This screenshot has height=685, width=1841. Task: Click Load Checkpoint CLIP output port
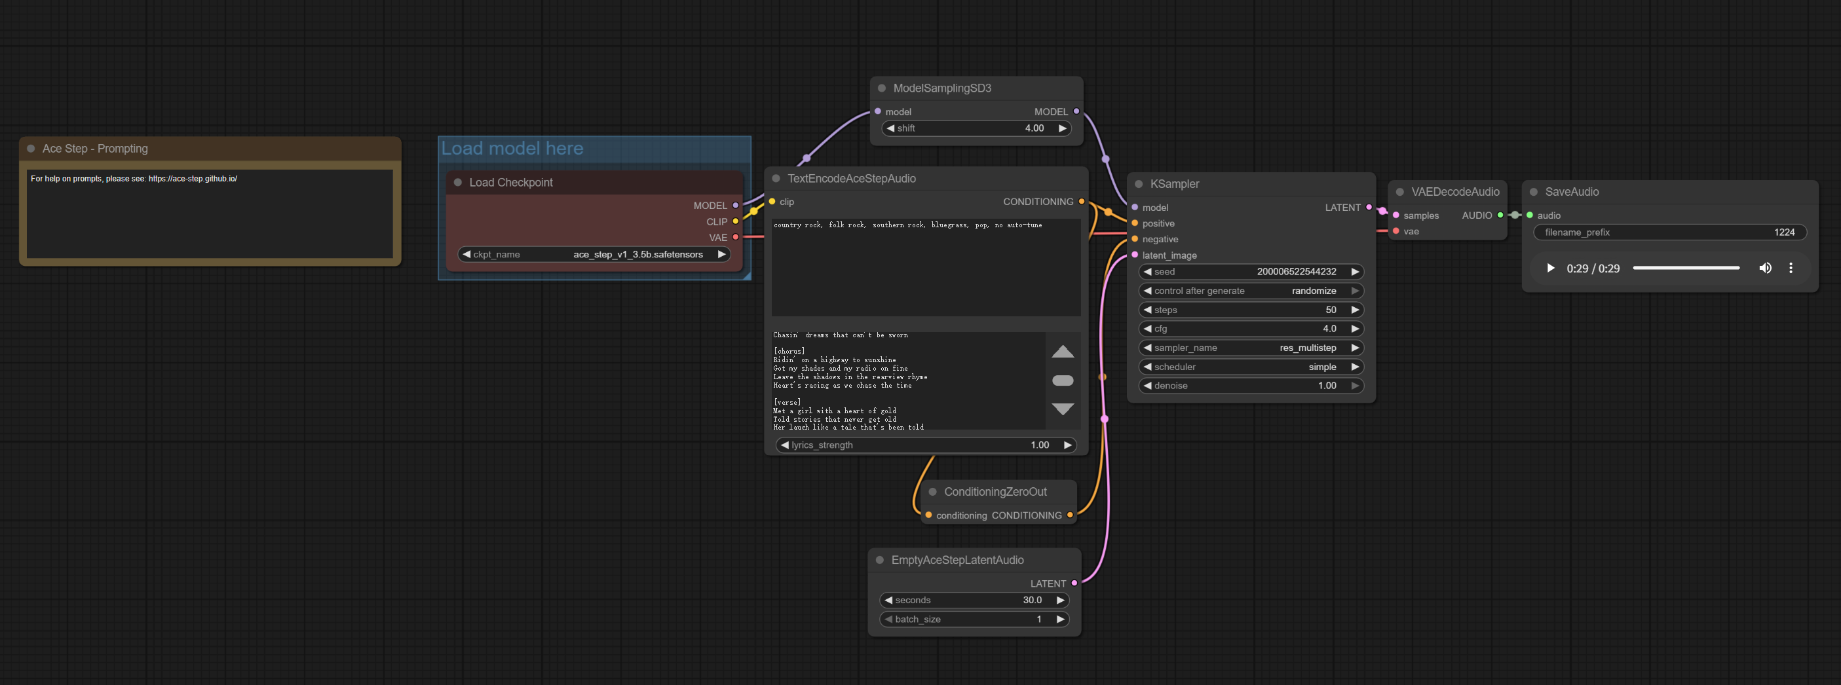[x=735, y=221]
